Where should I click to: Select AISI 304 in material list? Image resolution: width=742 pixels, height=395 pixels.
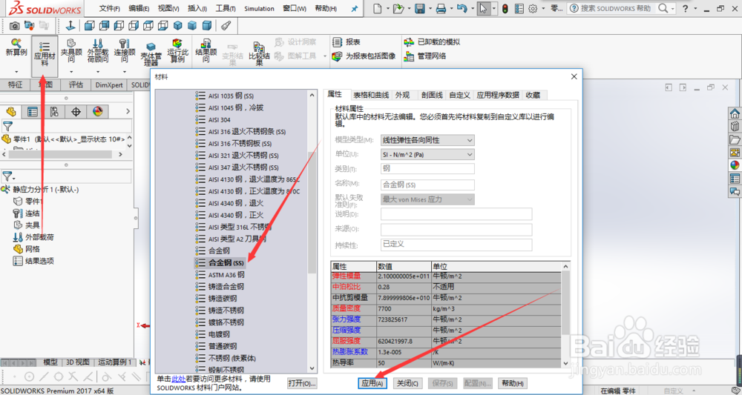point(219,119)
